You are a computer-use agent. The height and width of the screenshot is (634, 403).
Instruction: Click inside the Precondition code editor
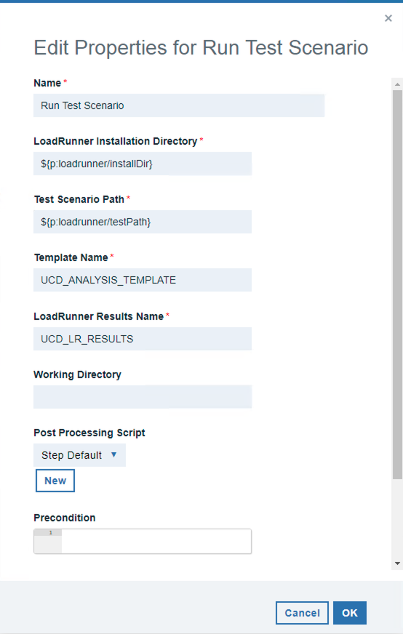(156, 541)
